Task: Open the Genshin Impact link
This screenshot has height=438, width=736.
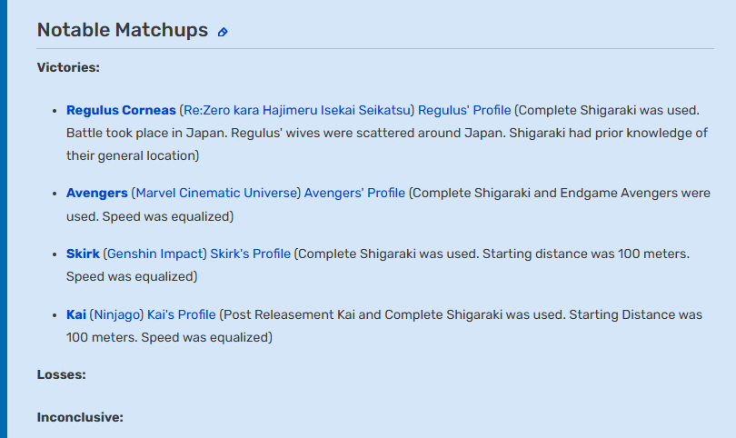Action: pos(154,254)
